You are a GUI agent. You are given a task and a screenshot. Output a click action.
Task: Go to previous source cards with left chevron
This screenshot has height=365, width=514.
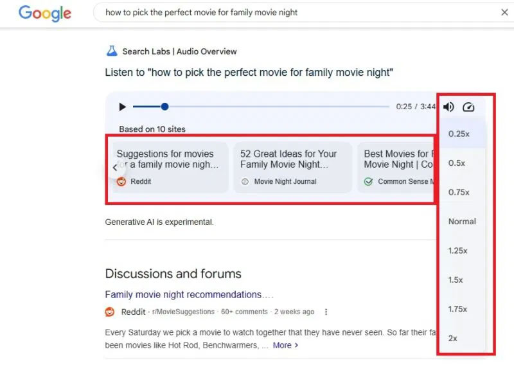tap(115, 168)
